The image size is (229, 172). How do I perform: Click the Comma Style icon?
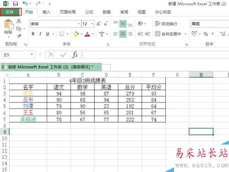click(x=213, y=34)
